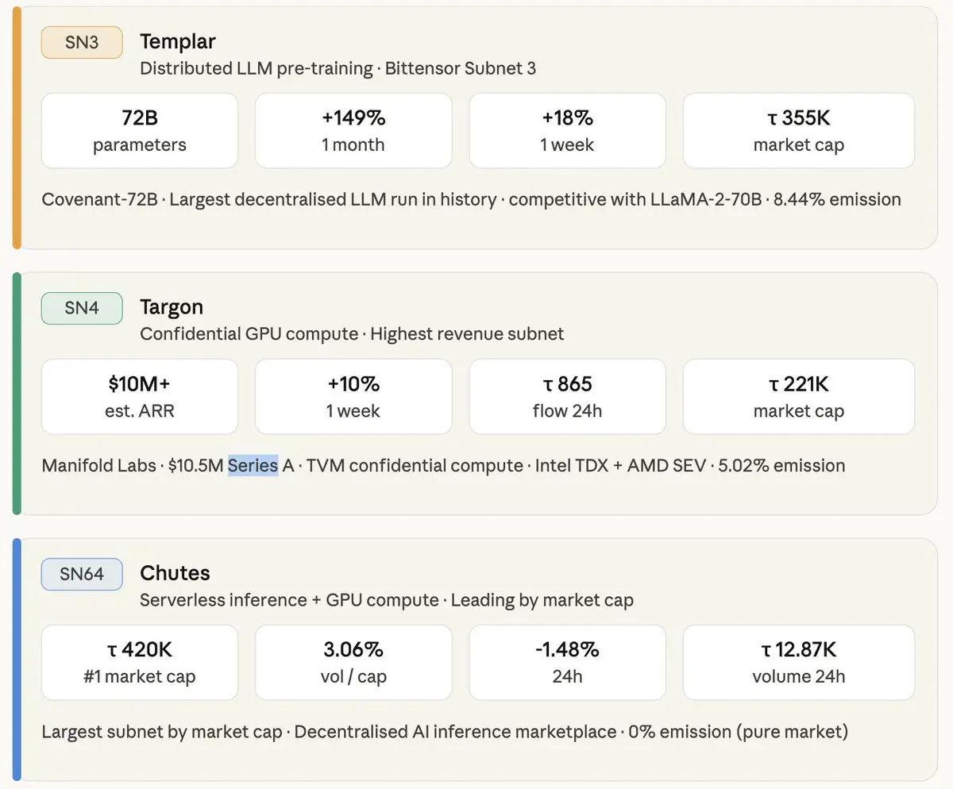This screenshot has width=953, height=789.
Task: Select the +149% 1 month stat card
Action: (353, 131)
